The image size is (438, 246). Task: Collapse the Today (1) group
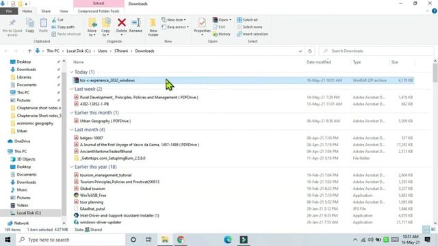[71, 72]
